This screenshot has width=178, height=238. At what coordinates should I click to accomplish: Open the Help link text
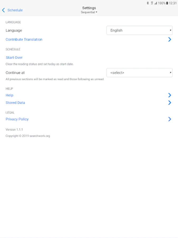9,95
